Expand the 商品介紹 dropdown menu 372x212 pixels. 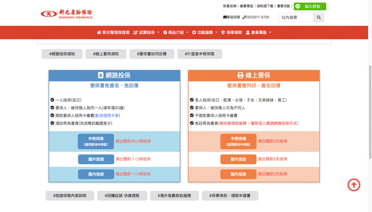[176, 33]
